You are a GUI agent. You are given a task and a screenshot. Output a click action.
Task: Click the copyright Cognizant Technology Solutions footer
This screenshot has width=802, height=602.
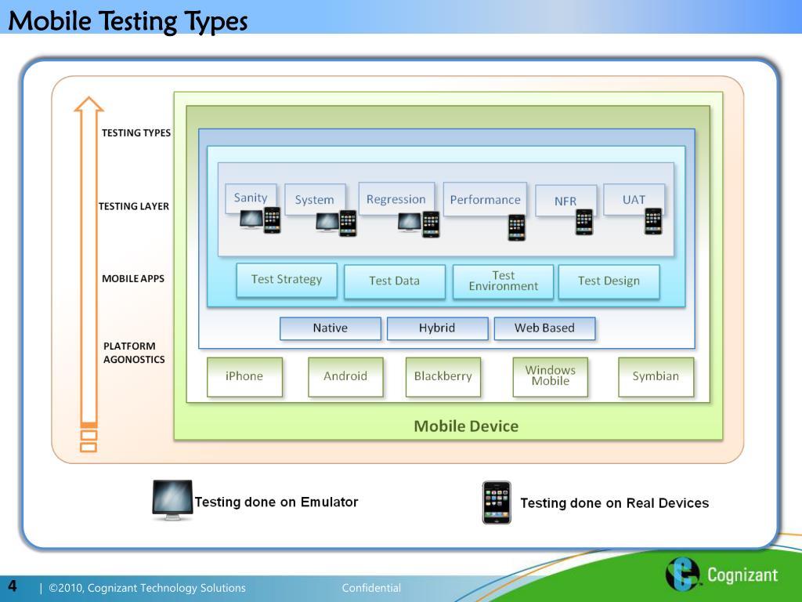(146, 588)
